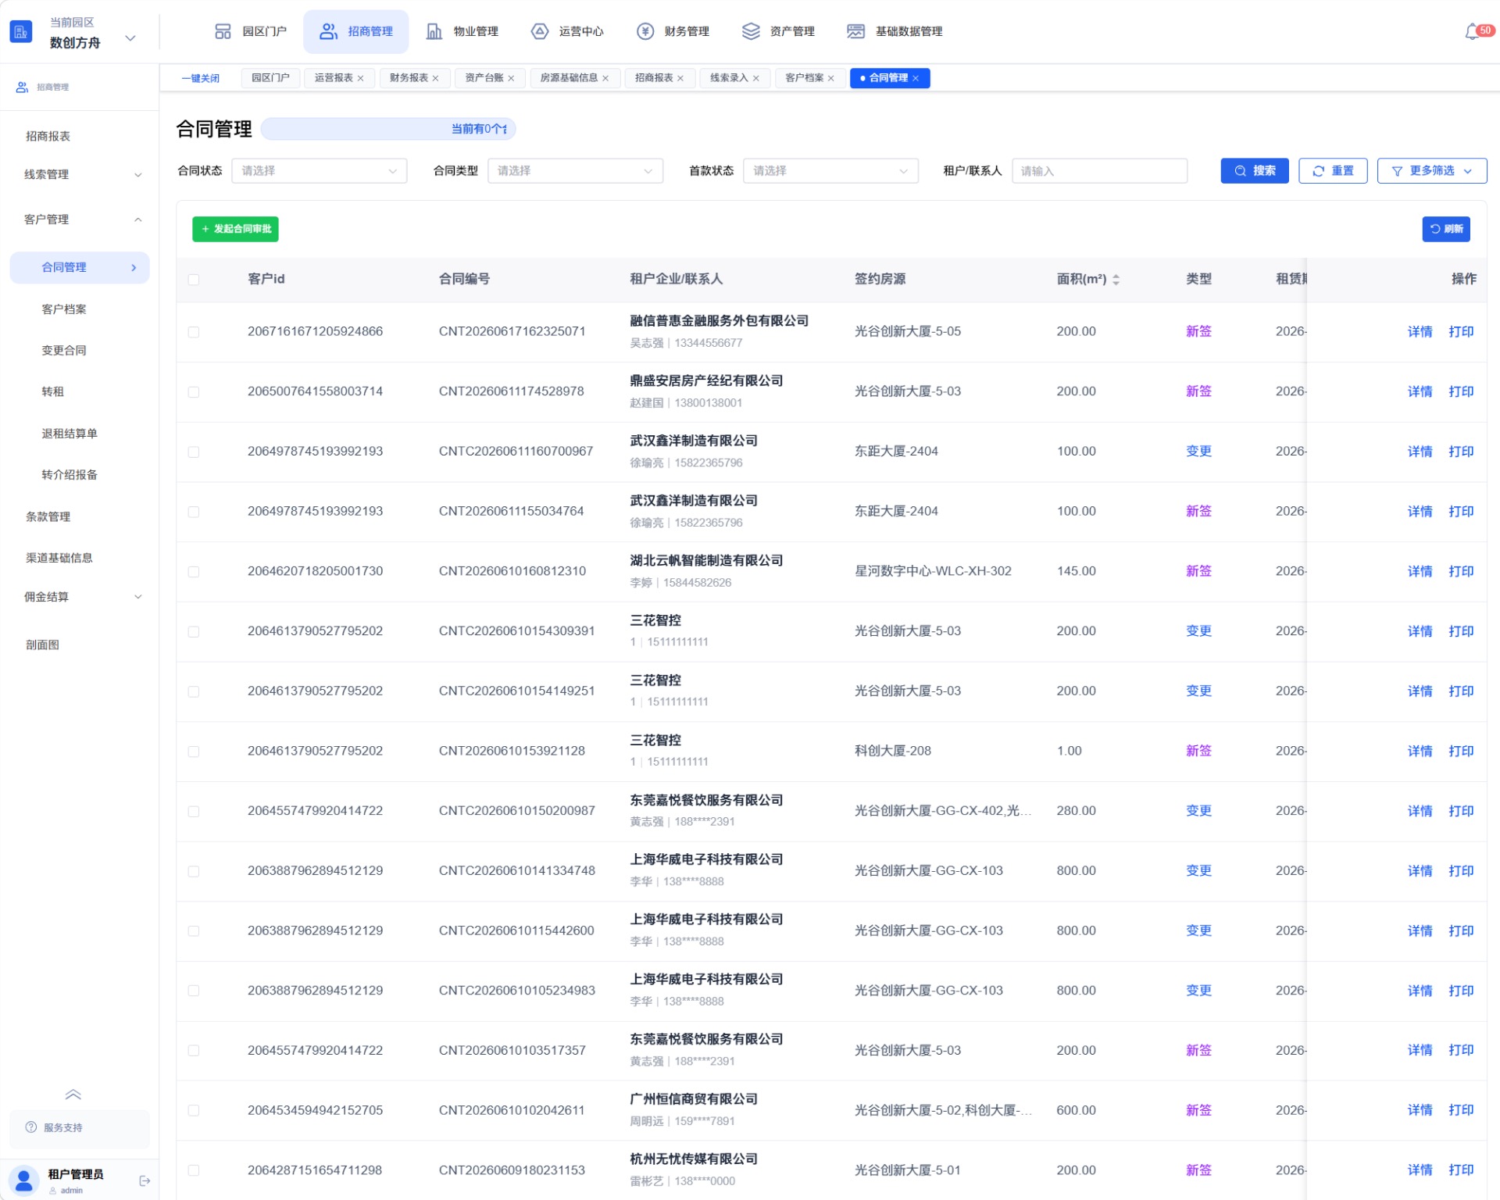Collapse the sidebar with the double-chevron icon
The width and height of the screenshot is (1500, 1200).
73,1094
